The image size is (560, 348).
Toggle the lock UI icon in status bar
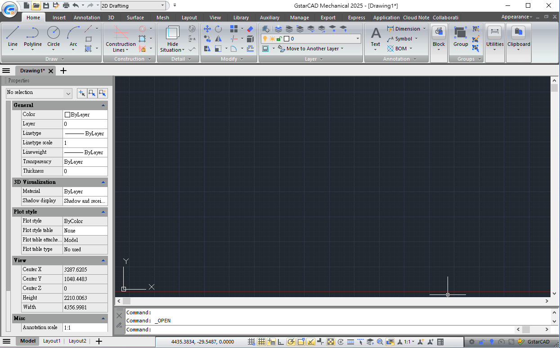pyautogui.click(x=482, y=342)
